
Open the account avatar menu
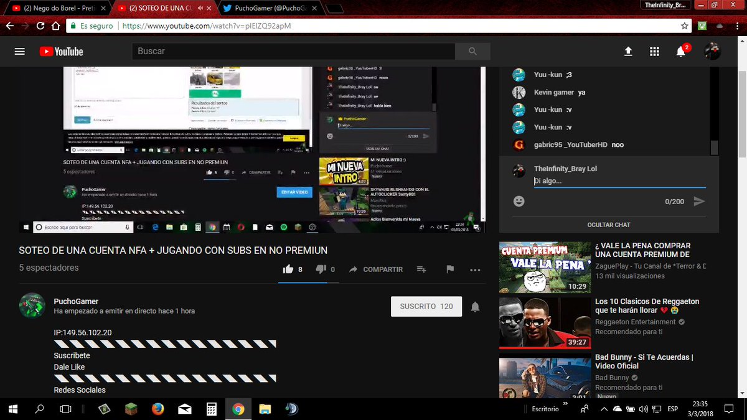click(x=712, y=52)
